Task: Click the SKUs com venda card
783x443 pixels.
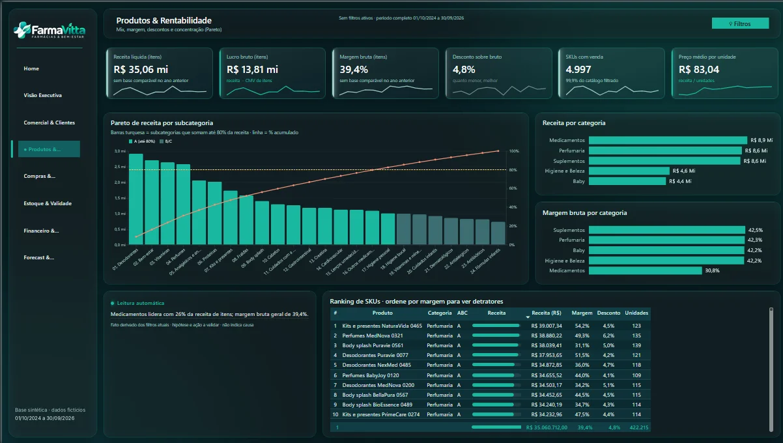Action: 611,74
